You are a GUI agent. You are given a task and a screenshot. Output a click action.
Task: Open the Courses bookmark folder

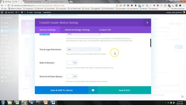[x=86, y=9]
